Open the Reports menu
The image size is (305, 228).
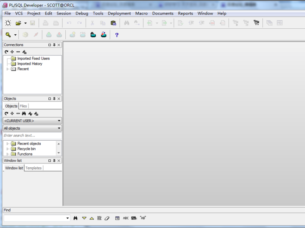coord(185,14)
